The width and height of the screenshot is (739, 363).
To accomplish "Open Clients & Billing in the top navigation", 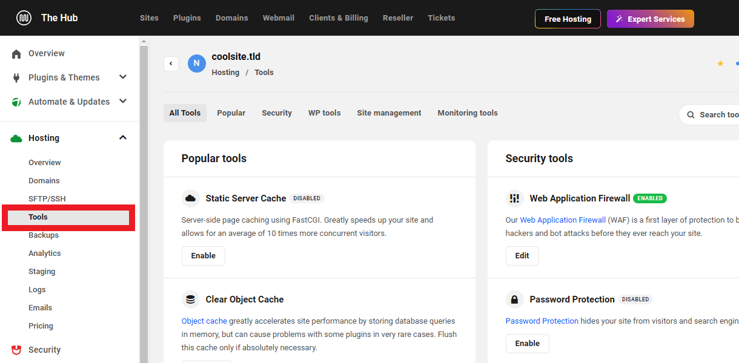I will (x=339, y=18).
